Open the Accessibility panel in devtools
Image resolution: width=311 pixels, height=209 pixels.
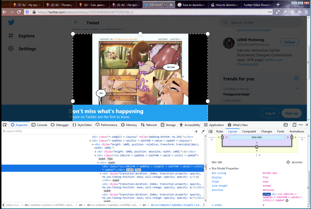pyautogui.click(x=190, y=125)
